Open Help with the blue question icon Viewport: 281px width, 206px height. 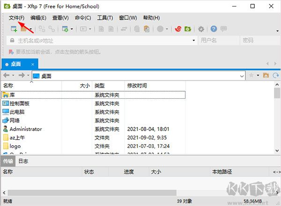pos(214,29)
